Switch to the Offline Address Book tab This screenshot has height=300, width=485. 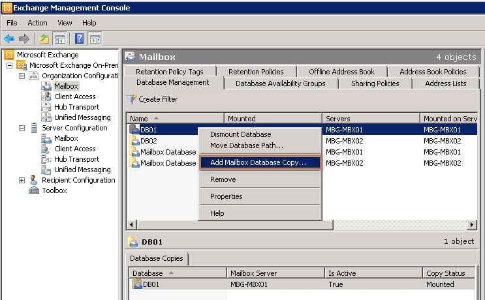click(341, 72)
